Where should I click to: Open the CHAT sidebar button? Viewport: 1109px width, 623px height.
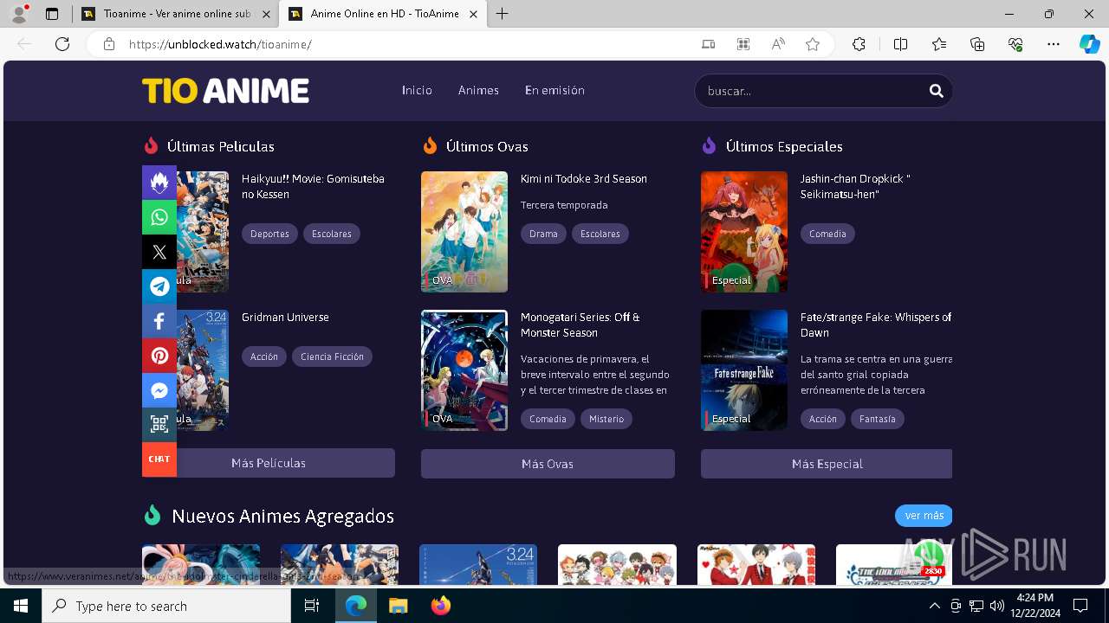pyautogui.click(x=159, y=459)
